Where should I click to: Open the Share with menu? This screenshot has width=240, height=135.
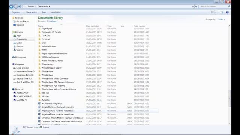tap(31, 12)
